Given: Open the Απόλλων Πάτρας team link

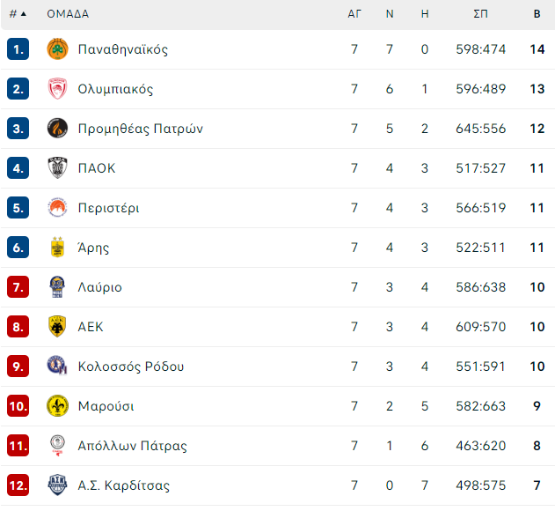Looking at the screenshot, I should (x=133, y=446).
